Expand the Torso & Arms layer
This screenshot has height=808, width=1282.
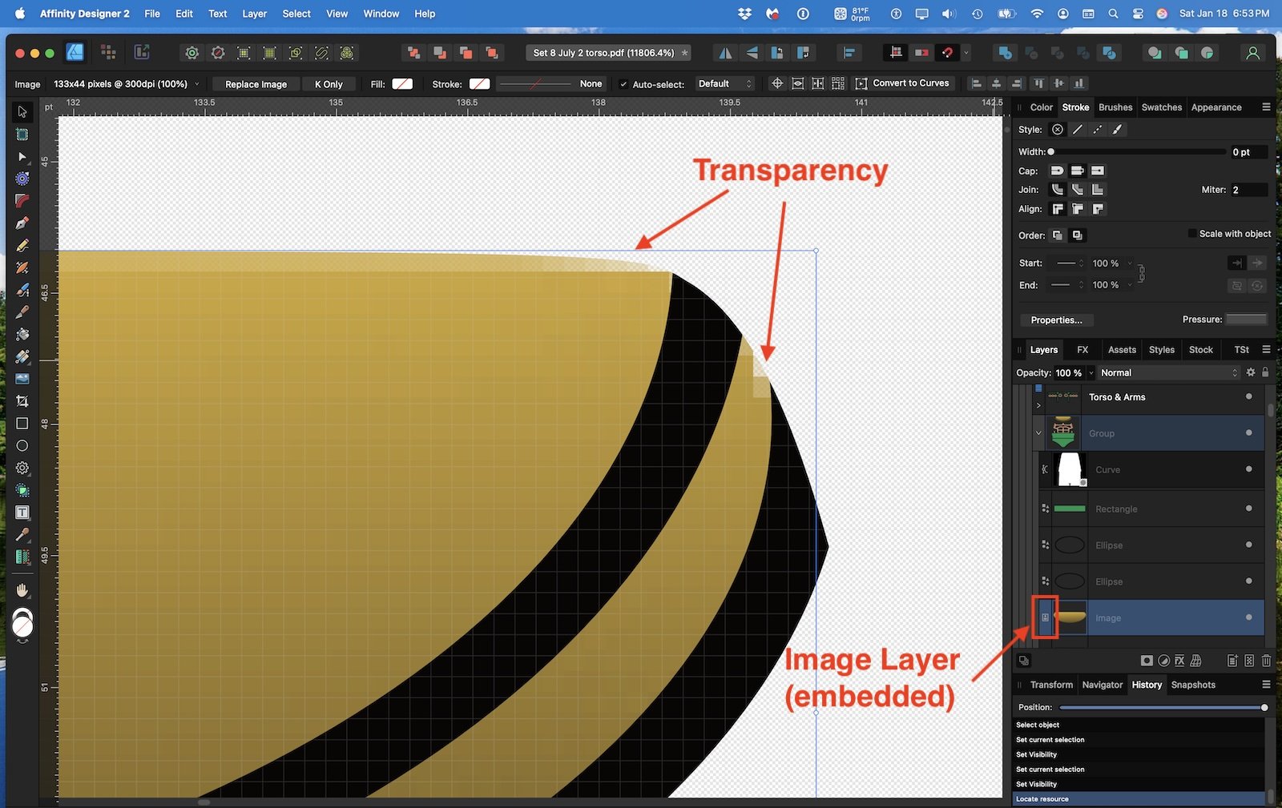(x=1038, y=405)
